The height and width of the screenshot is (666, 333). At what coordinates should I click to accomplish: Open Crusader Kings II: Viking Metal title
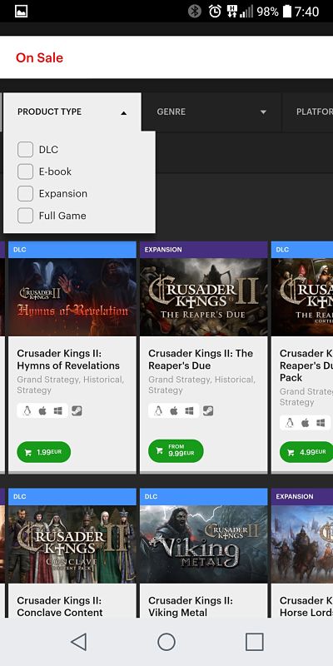click(191, 607)
